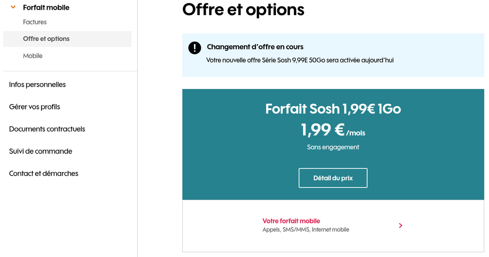View Suivi de commande
The image size is (489, 257).
(41, 151)
